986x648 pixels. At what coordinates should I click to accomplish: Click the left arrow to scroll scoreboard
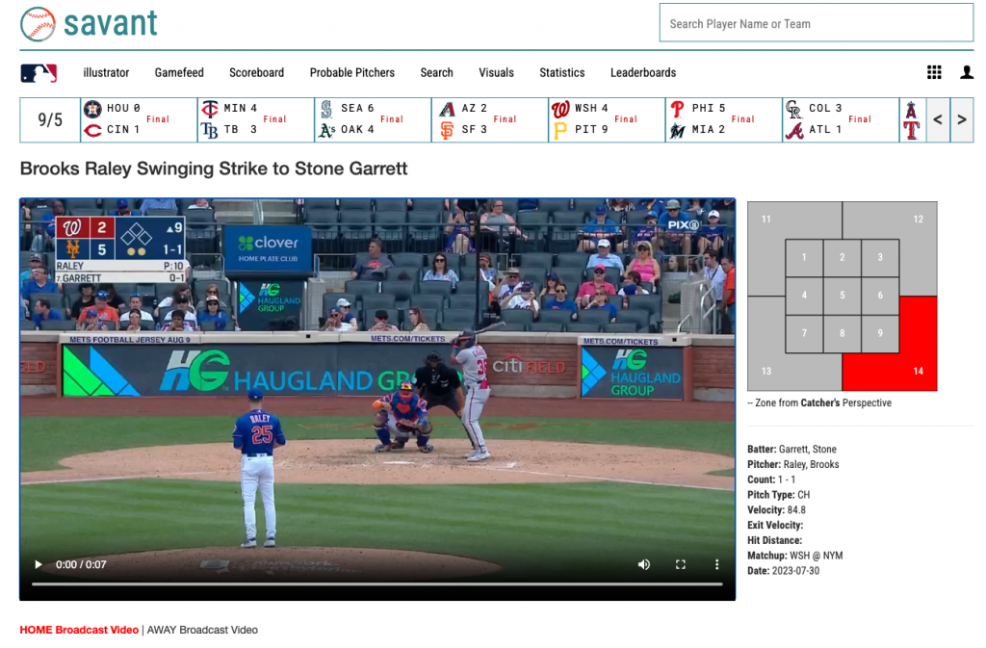[937, 119]
